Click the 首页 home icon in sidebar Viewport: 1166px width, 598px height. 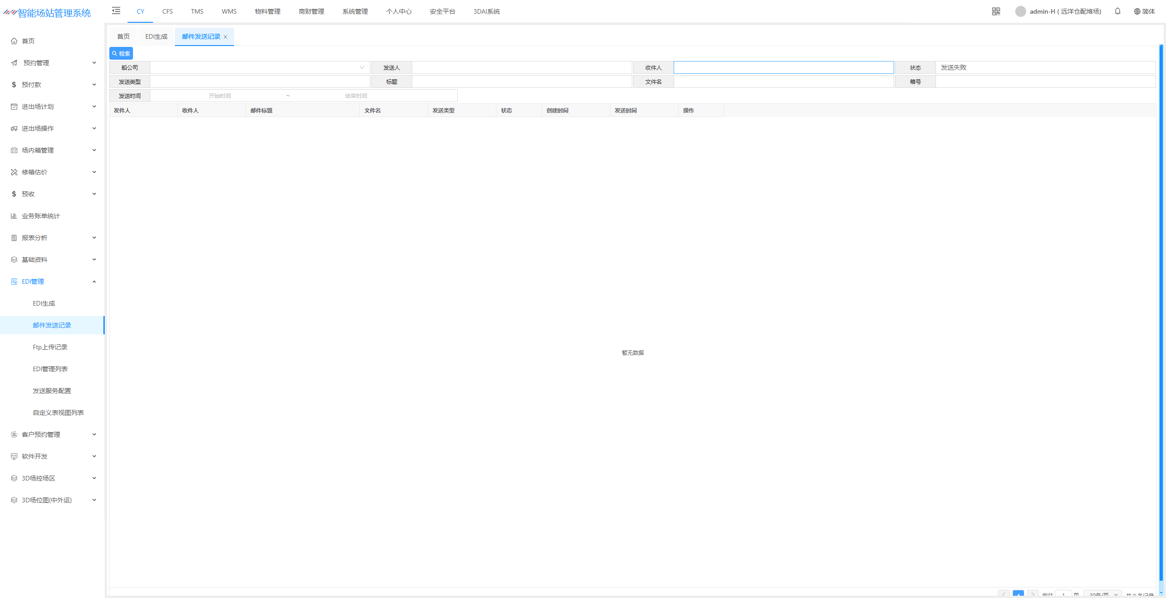click(x=14, y=41)
